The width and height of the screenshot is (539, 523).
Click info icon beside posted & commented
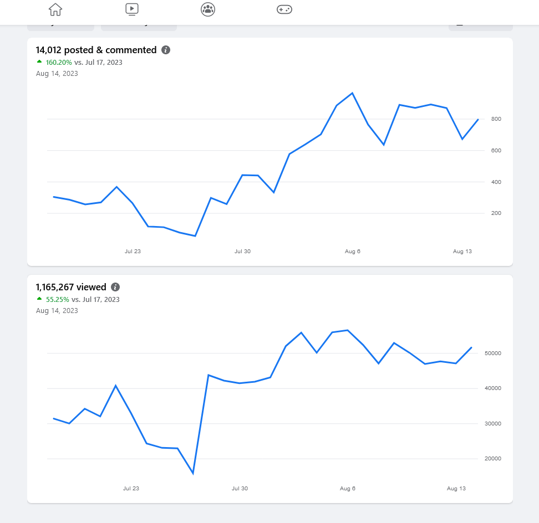coord(166,50)
